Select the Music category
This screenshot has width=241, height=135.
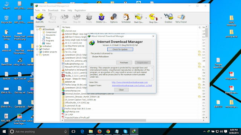[48, 38]
